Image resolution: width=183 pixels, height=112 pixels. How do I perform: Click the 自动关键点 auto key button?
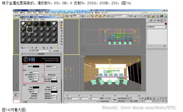(121, 98)
